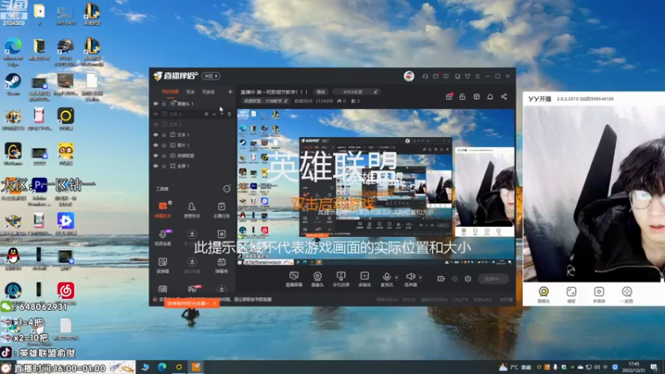Viewport: 665px width, 374px height.
Task: Open 弹幕助手 orange tool in toolbox
Action: pos(163,210)
